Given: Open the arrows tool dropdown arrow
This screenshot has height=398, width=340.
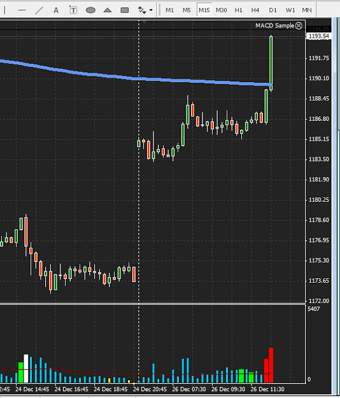Looking at the screenshot, I should point(151,10).
